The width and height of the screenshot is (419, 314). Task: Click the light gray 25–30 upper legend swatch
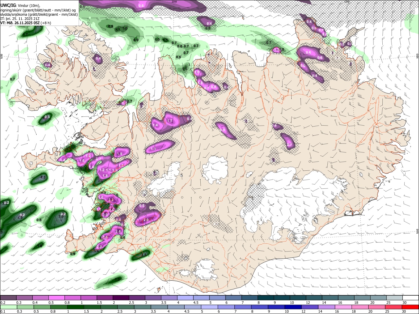click(x=395, y=298)
